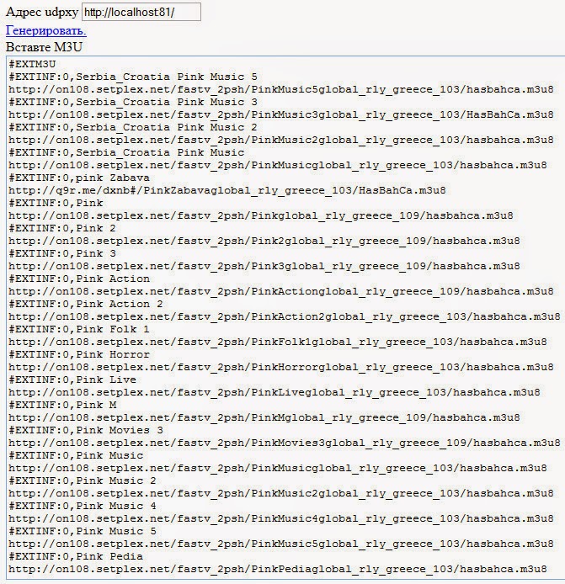Click the PinkMusic3global URL ending HasBahCa.m3u8
Screen dimensions: 565x584
(281, 114)
